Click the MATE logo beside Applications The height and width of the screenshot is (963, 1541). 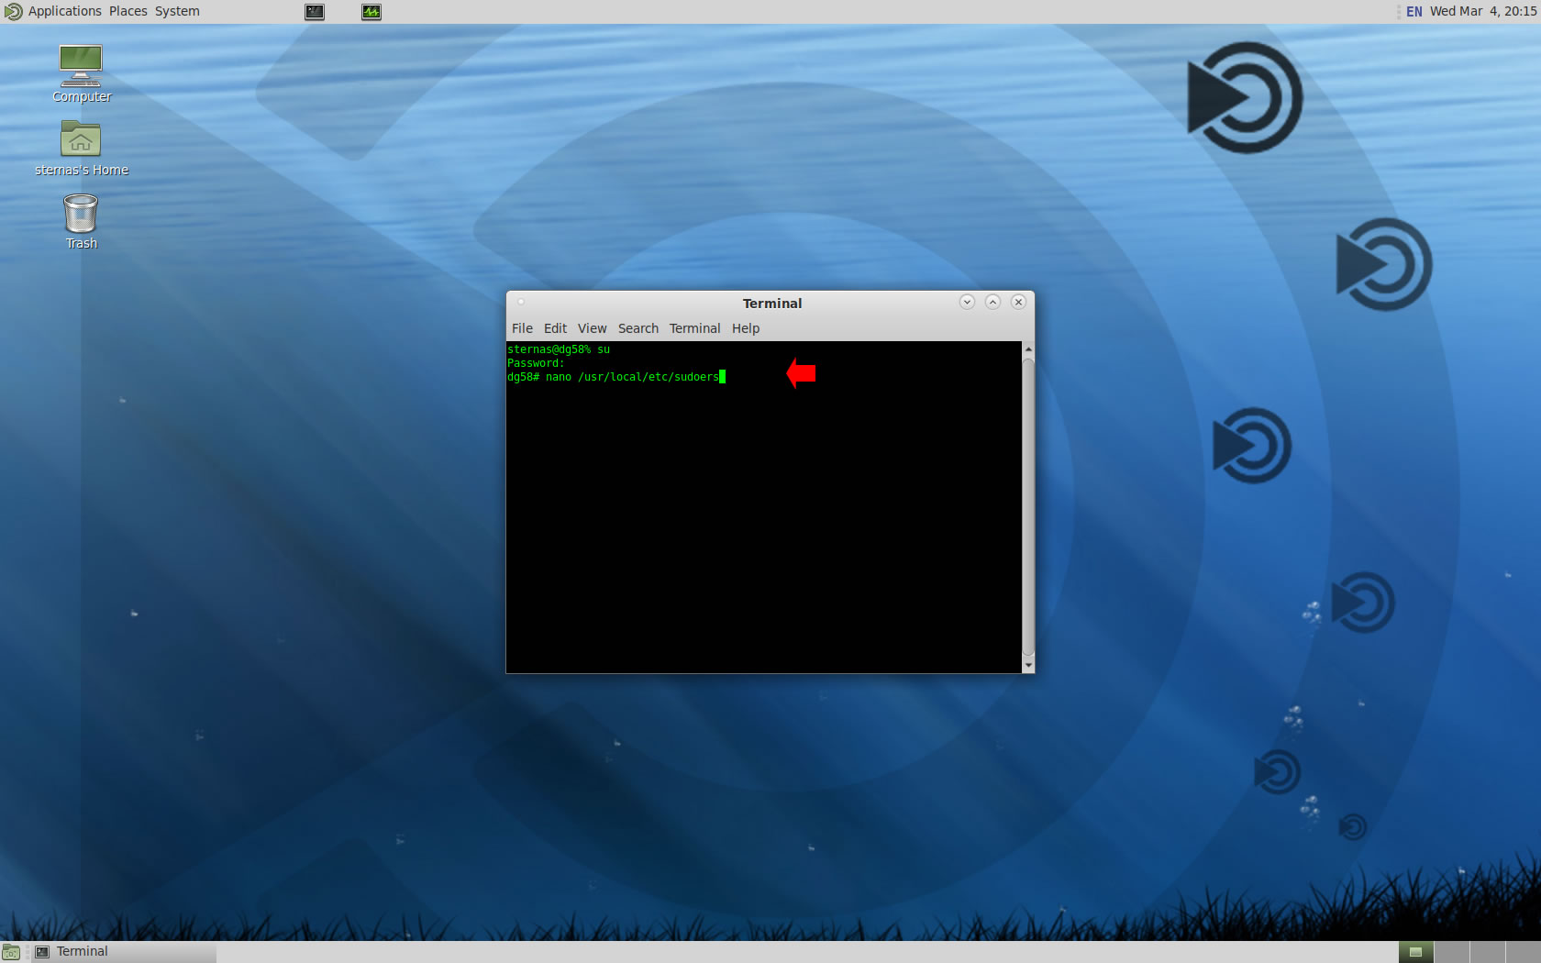[13, 12]
